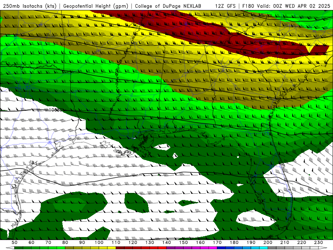Click the '12Z GFS' model run label
The width and height of the screenshot is (333, 250).
click(225, 6)
